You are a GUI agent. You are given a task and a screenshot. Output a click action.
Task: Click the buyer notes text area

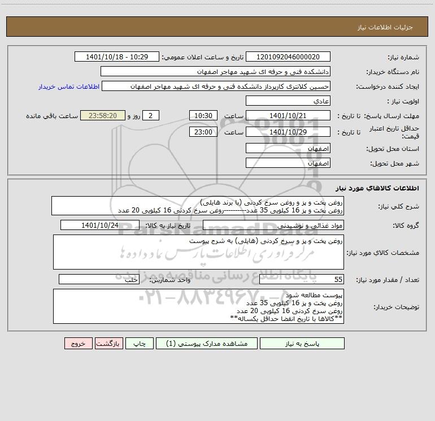pyautogui.click(x=198, y=306)
